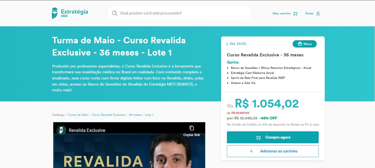
Task: Click cart icon inside Compre agora button
Action: [x=259, y=138]
